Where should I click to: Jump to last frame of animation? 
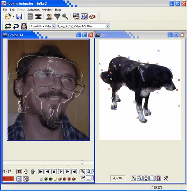[74, 172]
